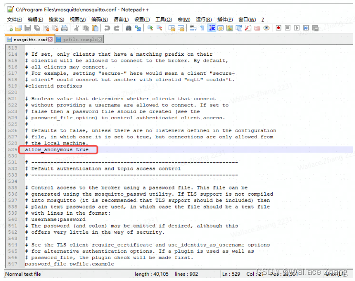The image size is (355, 281).
Task: Toggle synchronize vertical scrolling icon
Action: pyautogui.click(x=172, y=28)
